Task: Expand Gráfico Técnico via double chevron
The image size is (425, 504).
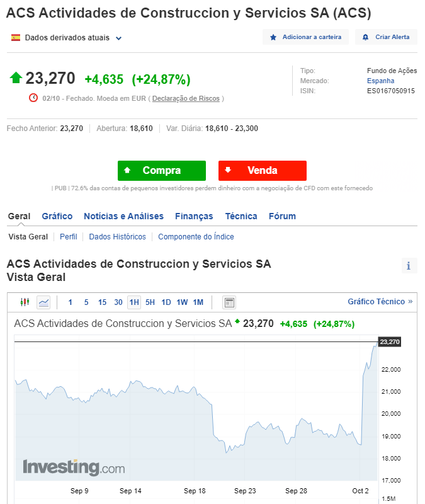Action: [x=410, y=302]
